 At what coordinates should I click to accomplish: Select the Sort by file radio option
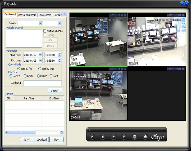pos(19,69)
